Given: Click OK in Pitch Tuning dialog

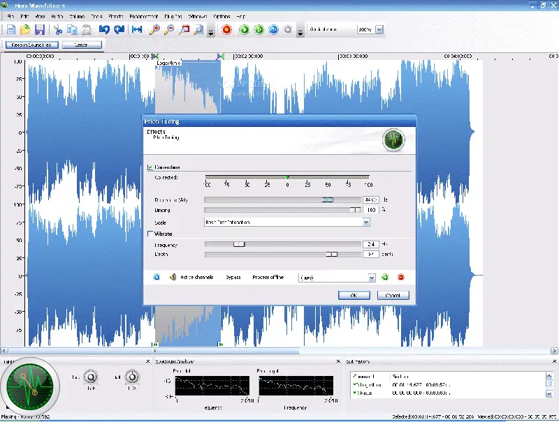Looking at the screenshot, I should [x=353, y=296].
